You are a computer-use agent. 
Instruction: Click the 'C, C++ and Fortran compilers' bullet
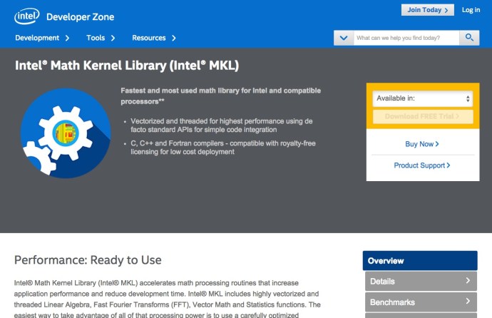(223, 148)
